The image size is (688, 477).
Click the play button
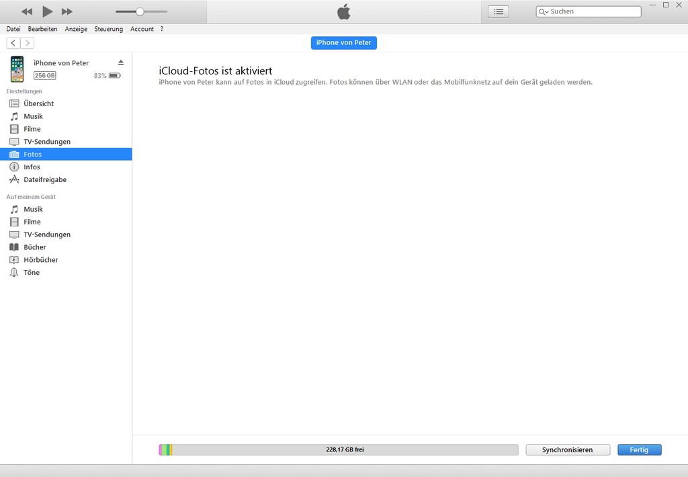tap(47, 11)
